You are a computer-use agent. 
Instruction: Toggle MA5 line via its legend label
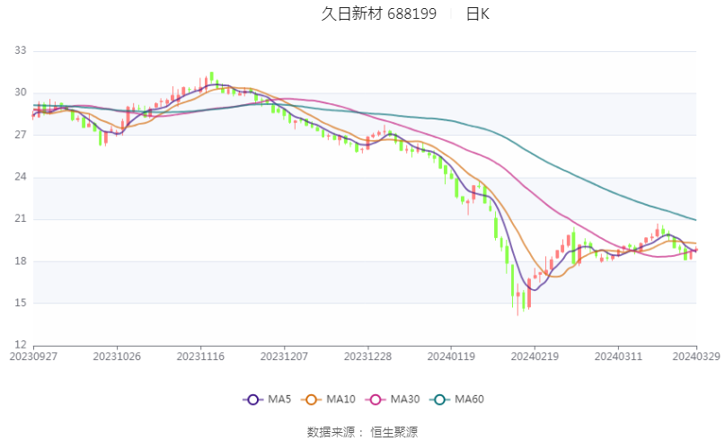point(279,399)
